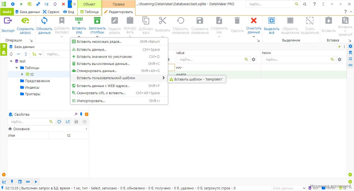Viewport: 354px width, 191px height.
Task: Pin the Свойства panel
Action: pyautogui.click(x=81, y=114)
